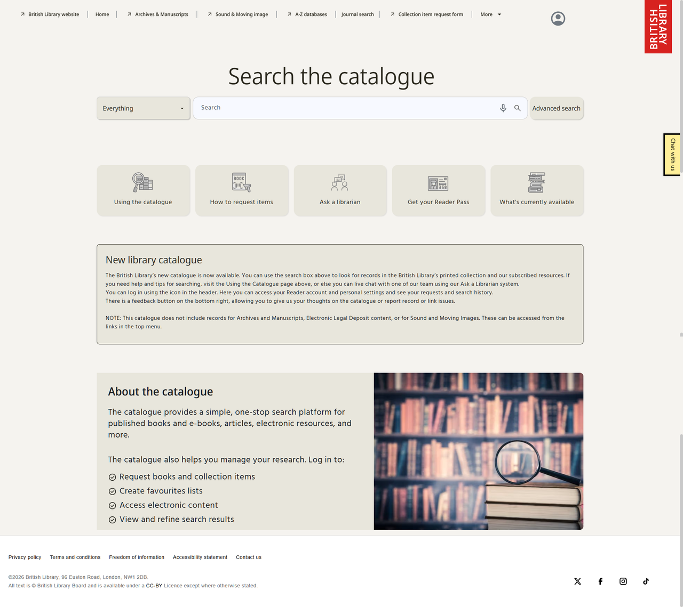Go to Home in the top navigation
Screen dimensions: 683x607
coord(102,14)
